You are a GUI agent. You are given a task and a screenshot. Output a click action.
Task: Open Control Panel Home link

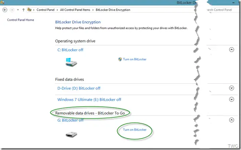[x=21, y=20]
